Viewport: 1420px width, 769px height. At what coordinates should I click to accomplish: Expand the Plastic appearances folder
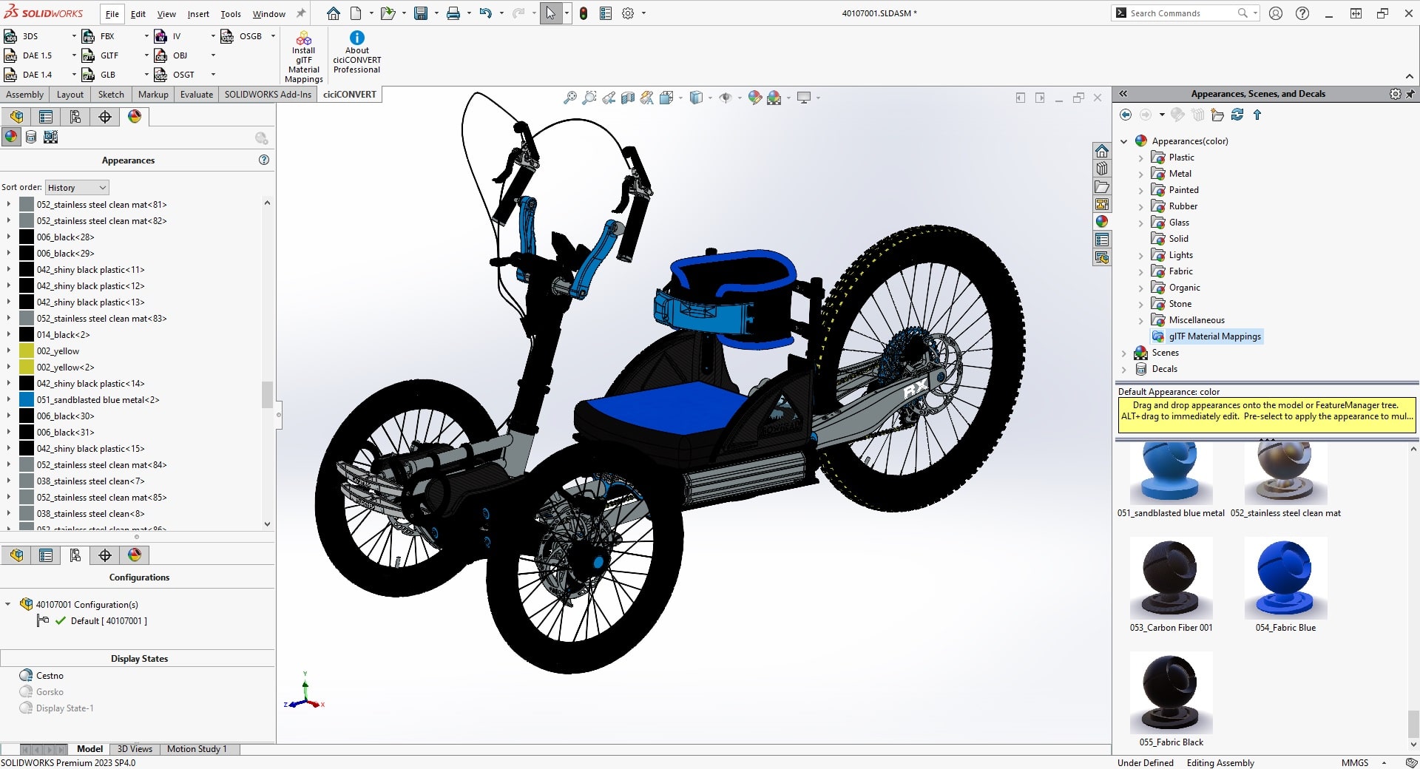[1140, 158]
